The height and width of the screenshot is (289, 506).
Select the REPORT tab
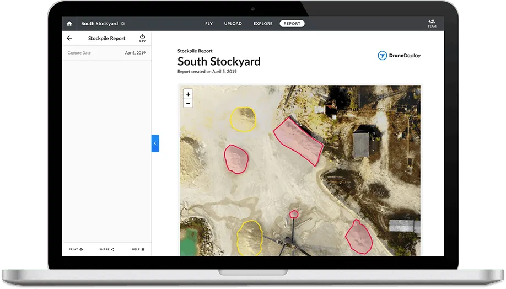pyautogui.click(x=292, y=24)
